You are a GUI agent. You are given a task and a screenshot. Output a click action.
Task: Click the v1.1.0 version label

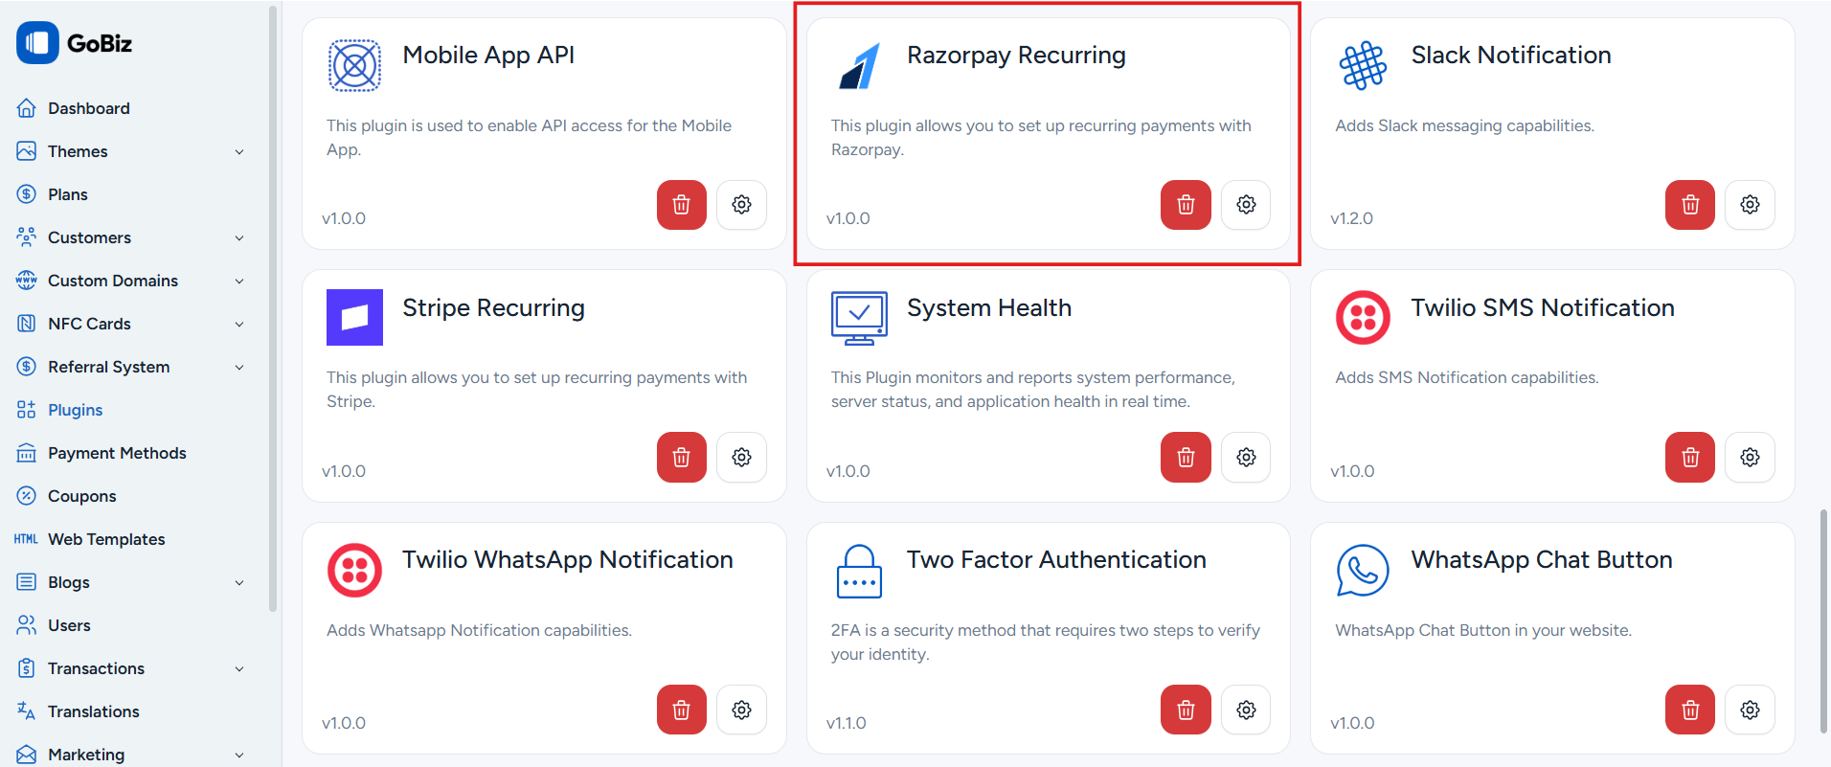coord(847,723)
